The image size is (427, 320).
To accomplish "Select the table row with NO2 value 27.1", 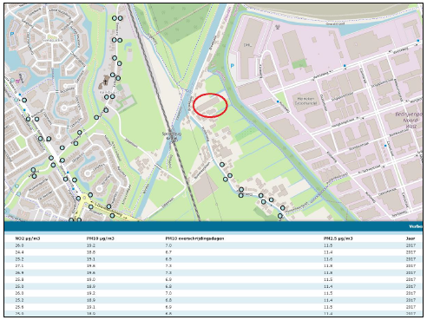I will (x=213, y=265).
